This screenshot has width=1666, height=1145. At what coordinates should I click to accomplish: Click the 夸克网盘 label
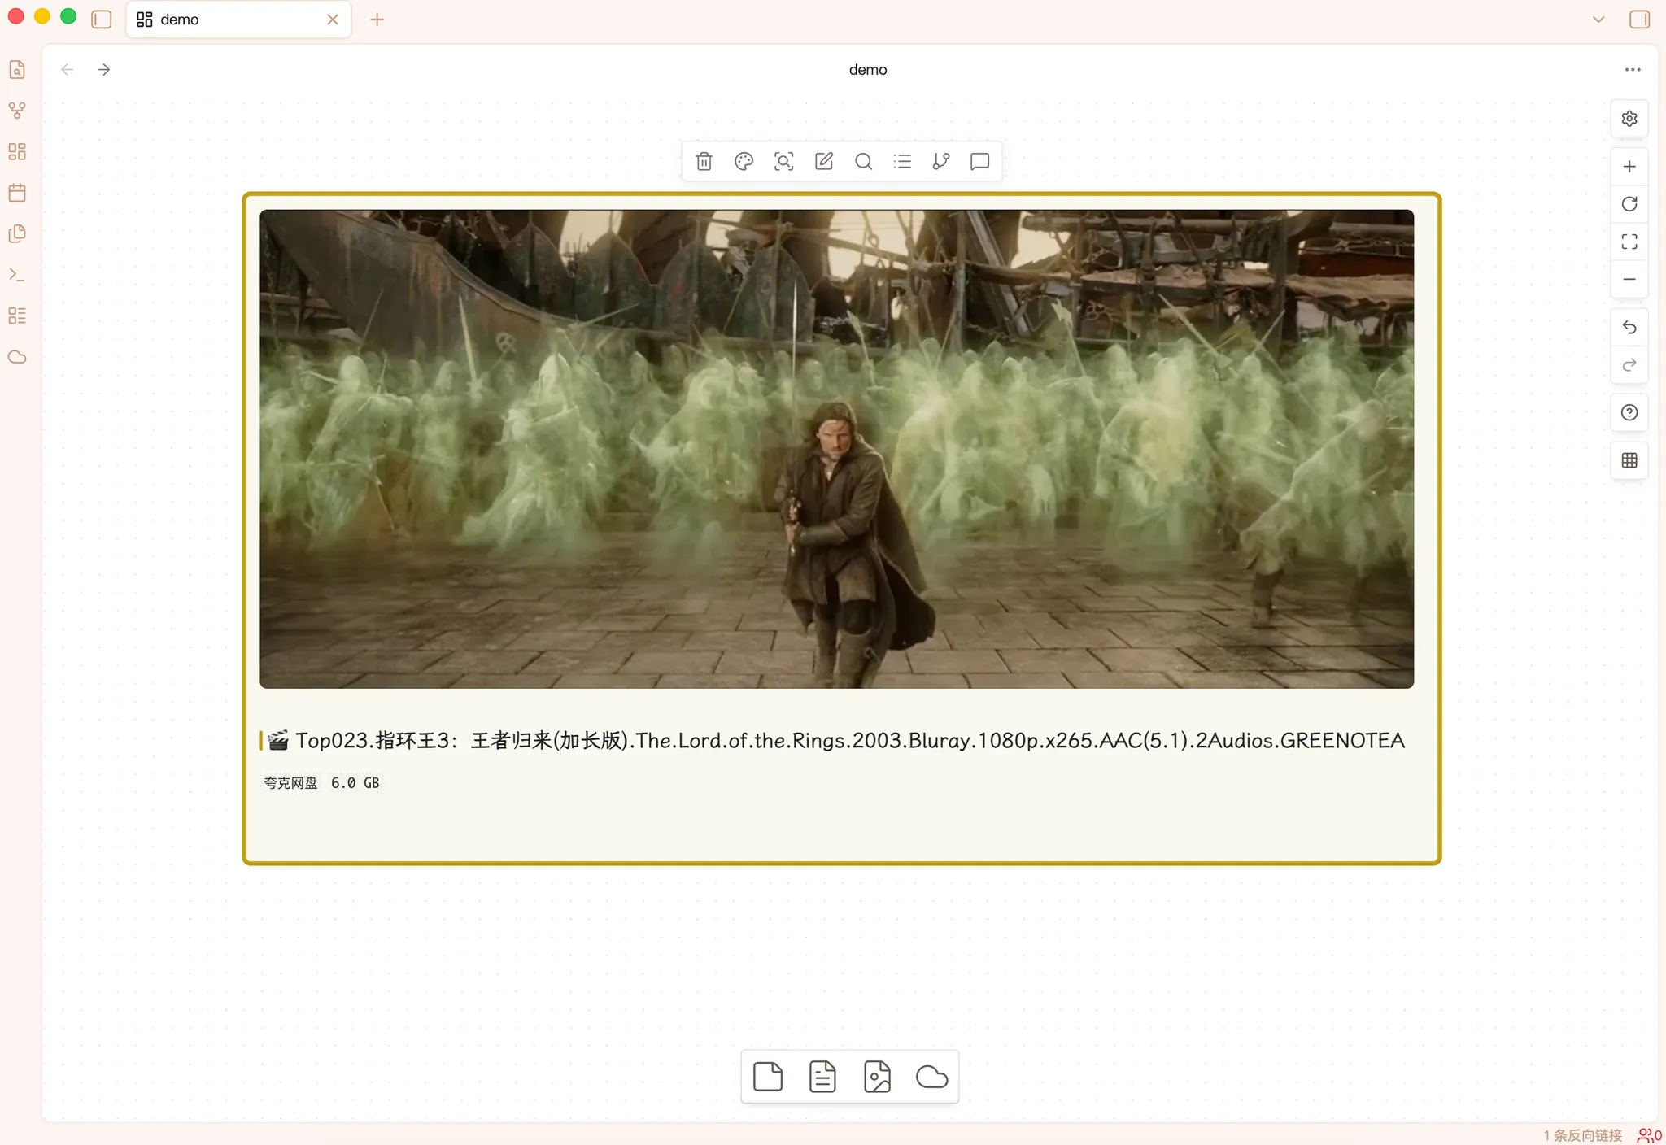(x=290, y=783)
